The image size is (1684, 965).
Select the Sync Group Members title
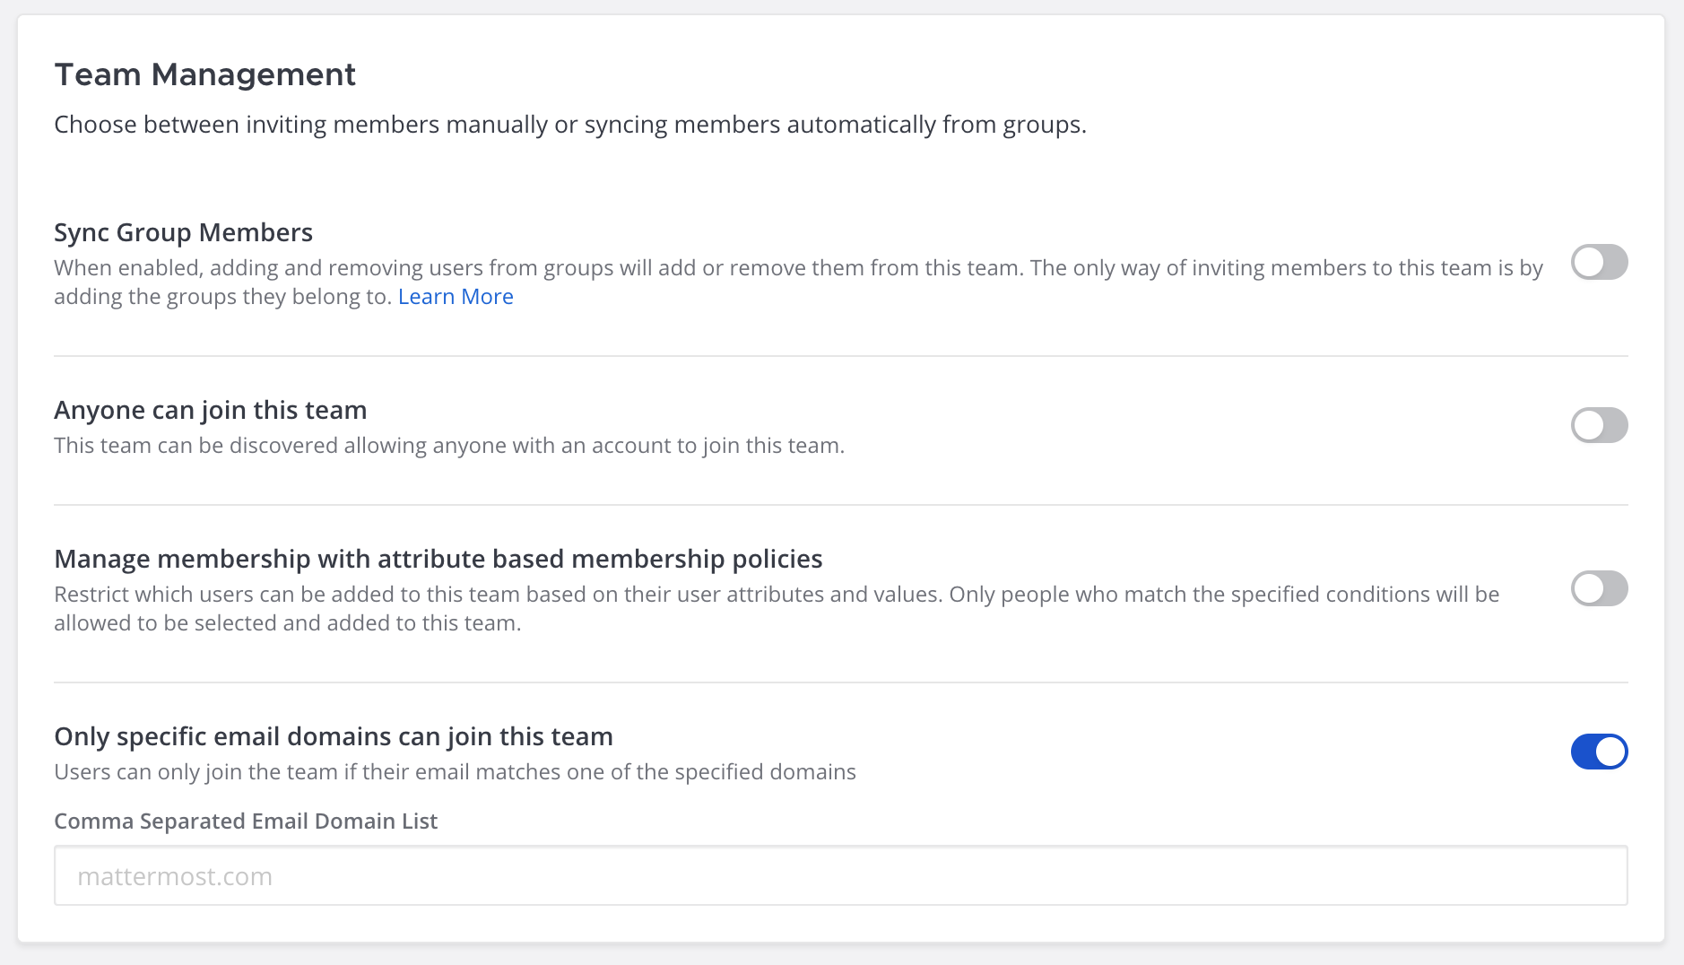pos(183,232)
